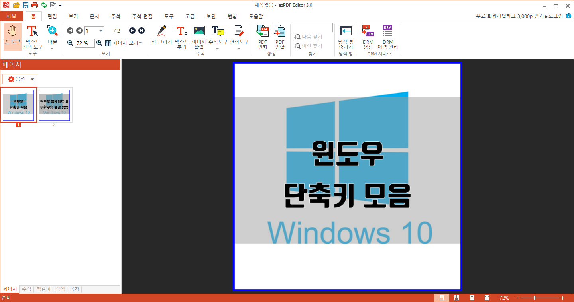Choose the add text tool (텍스트 추가)
The width and height of the screenshot is (574, 302).
coord(182,37)
